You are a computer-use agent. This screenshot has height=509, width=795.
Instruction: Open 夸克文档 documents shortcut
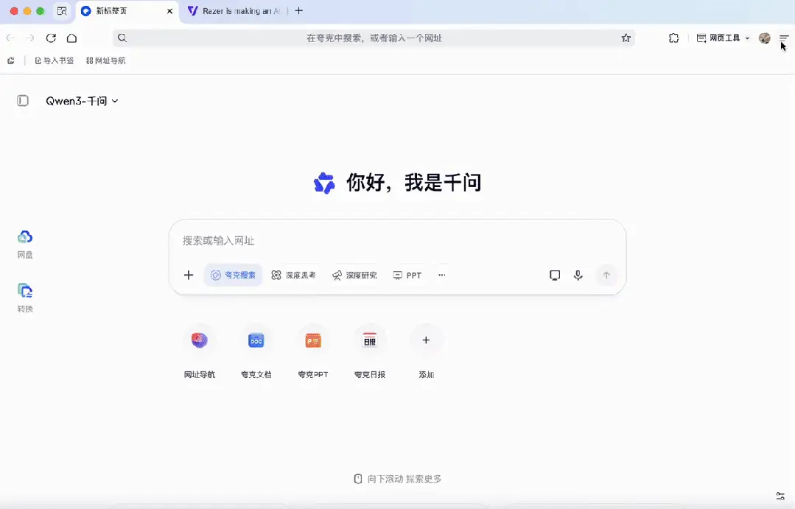coord(256,340)
